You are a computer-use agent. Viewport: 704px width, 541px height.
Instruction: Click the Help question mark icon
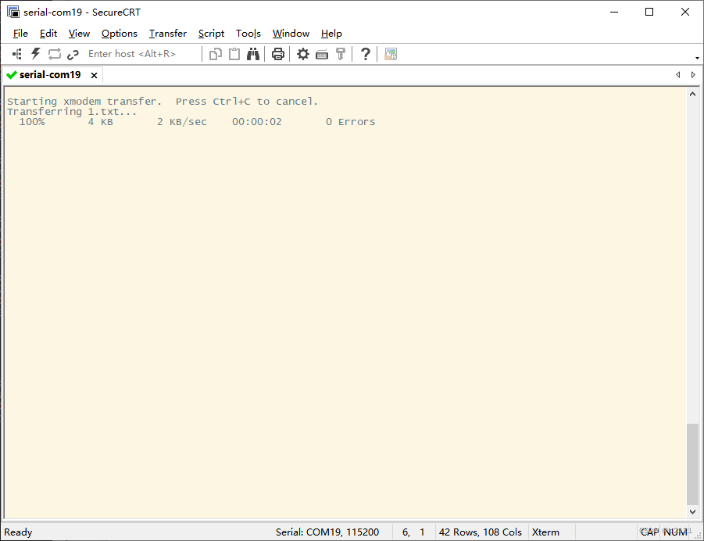(x=365, y=53)
